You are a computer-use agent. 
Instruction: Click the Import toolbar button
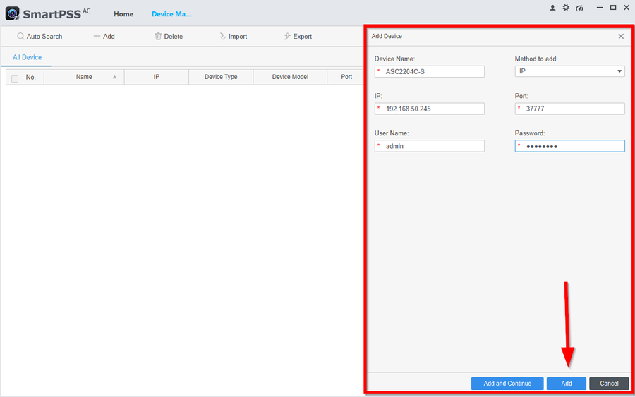pos(233,37)
